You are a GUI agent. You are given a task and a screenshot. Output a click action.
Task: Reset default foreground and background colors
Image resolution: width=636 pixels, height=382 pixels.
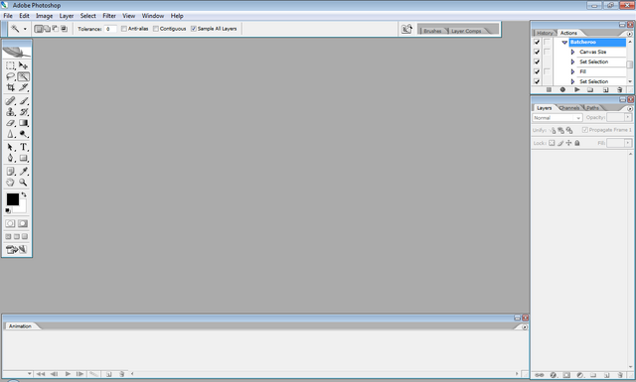click(x=8, y=210)
